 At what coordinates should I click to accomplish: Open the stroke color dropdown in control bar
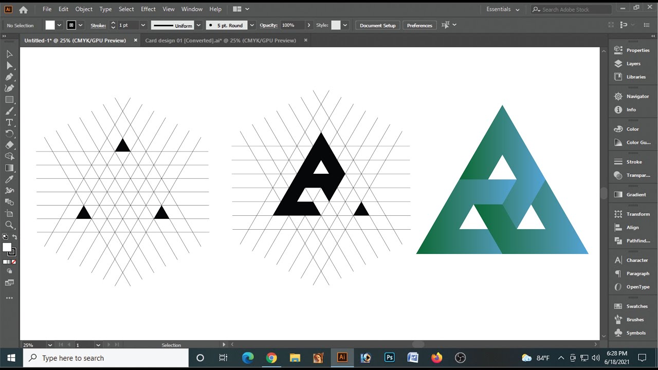click(x=81, y=25)
